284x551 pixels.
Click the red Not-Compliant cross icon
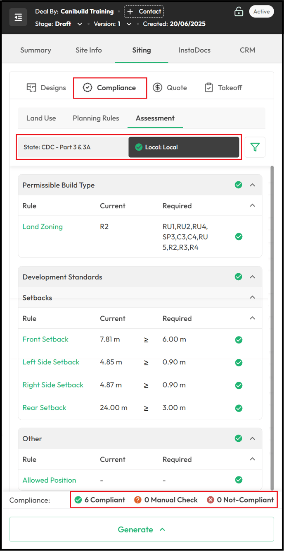211,500
